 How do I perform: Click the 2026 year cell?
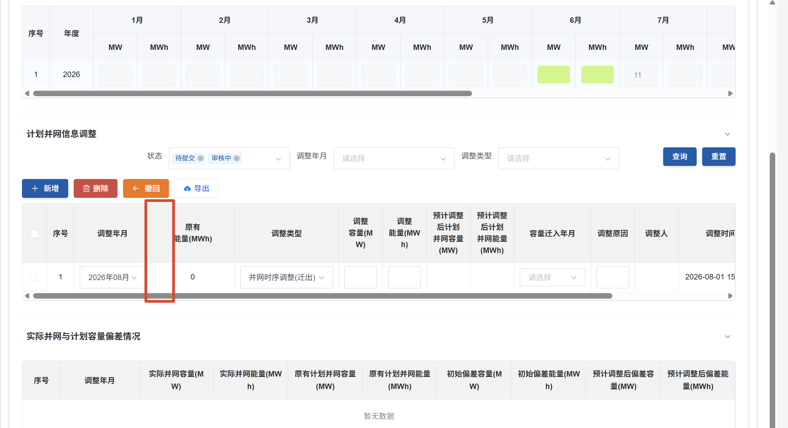click(x=71, y=74)
